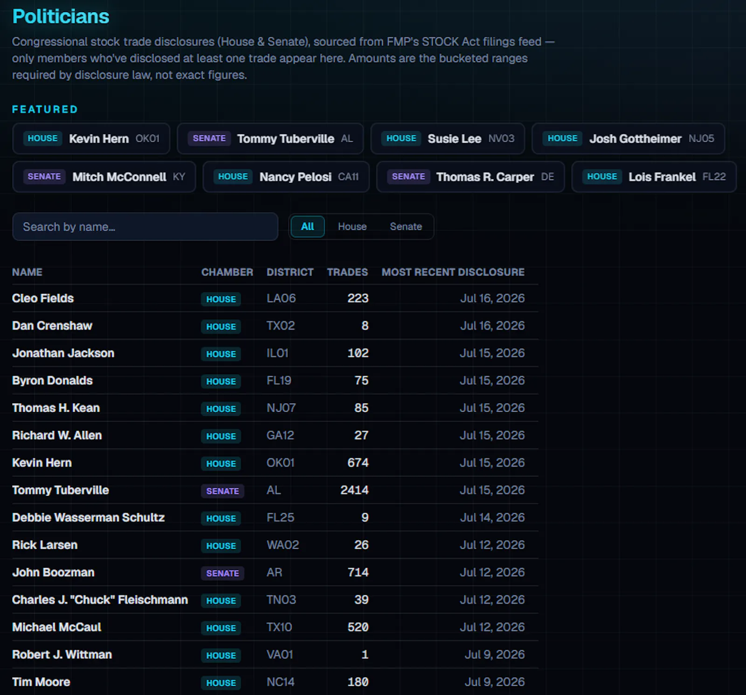Screen dimensions: 746x695
Task: Open Rick Larsen's row
Action: pos(275,545)
